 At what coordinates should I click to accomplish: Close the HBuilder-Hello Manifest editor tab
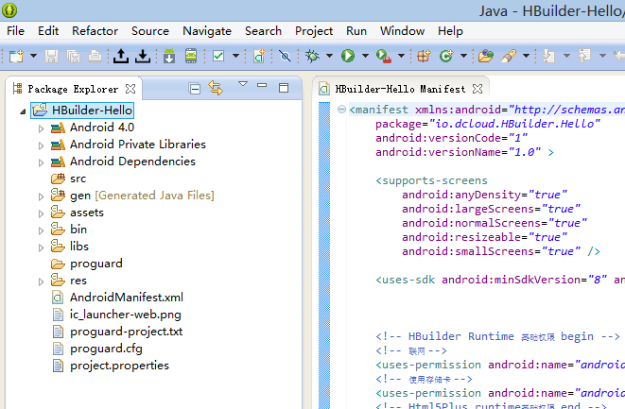pos(477,89)
